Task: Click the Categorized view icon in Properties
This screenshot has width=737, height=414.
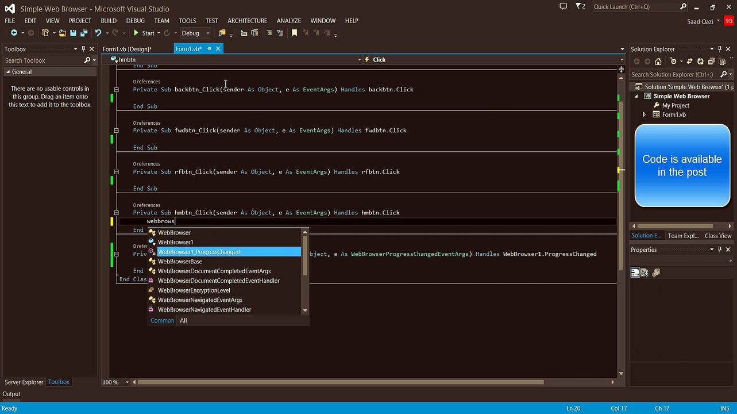Action: click(x=635, y=273)
